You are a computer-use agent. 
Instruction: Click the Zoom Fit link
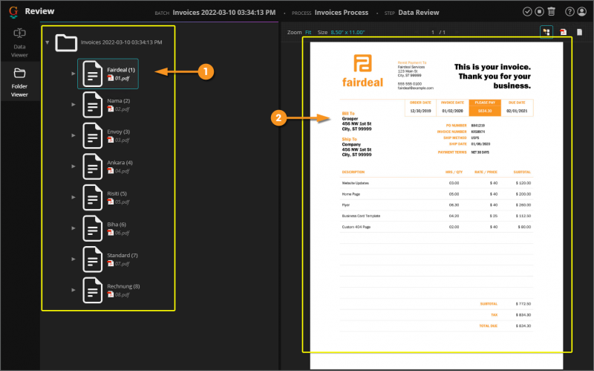(308, 32)
